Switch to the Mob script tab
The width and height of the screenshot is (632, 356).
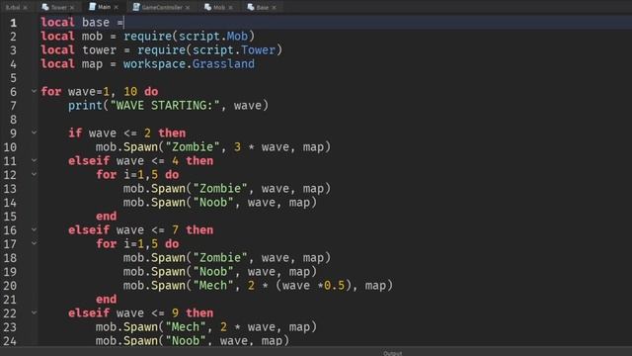(219, 7)
